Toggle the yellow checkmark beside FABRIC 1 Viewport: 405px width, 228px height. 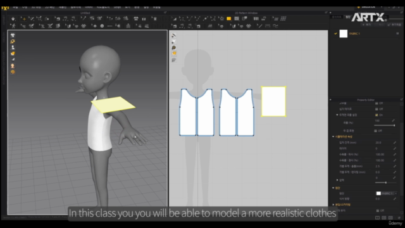(335, 34)
